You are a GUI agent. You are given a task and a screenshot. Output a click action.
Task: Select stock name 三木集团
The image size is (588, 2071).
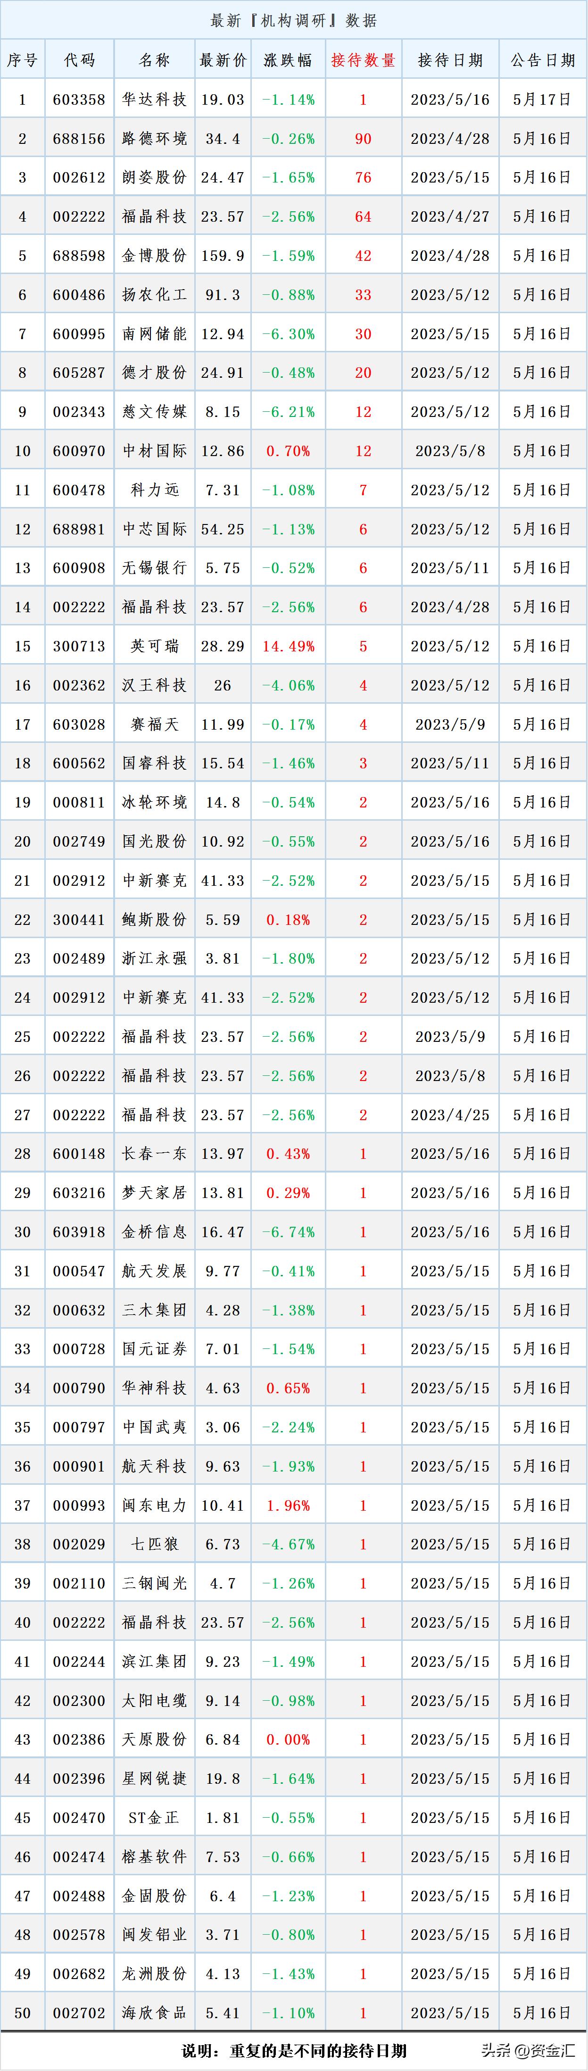point(154,1310)
